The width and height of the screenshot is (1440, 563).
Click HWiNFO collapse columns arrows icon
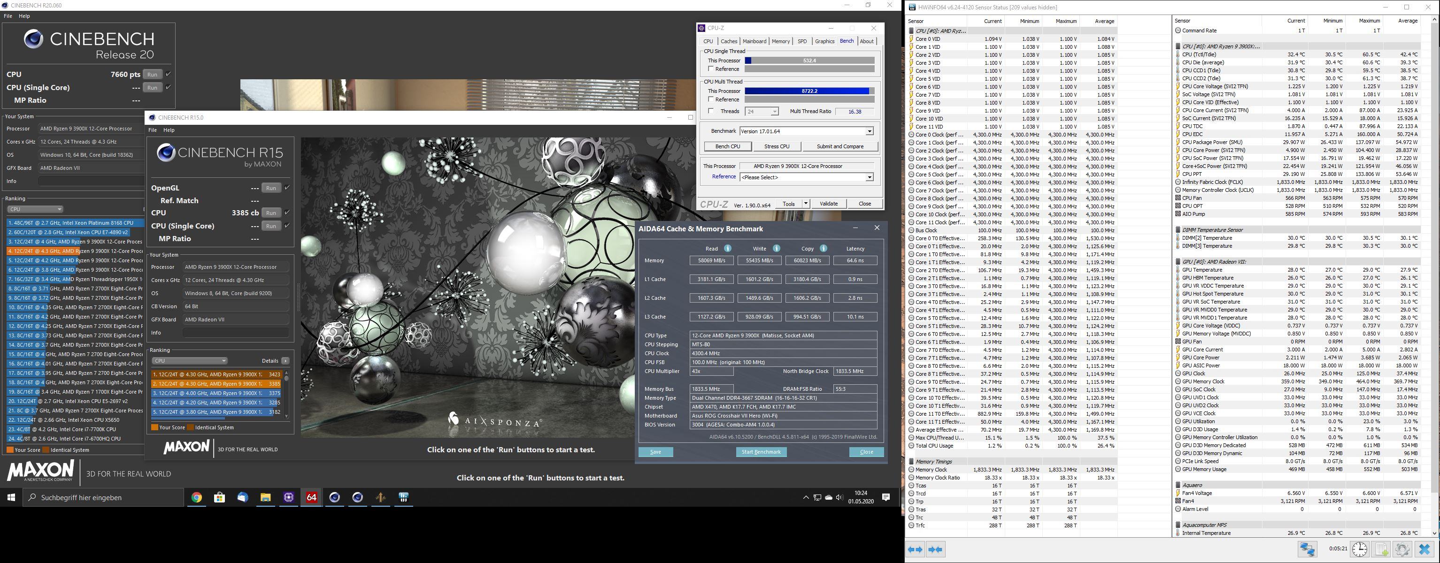[x=936, y=549]
